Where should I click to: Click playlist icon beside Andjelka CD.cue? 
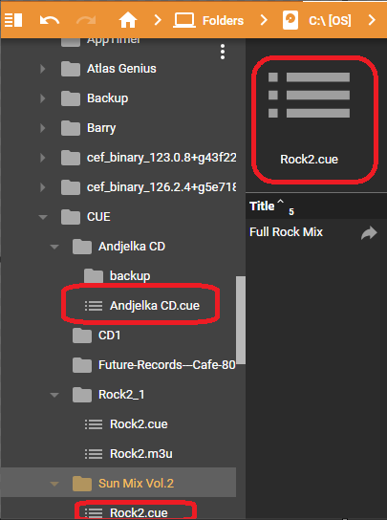(x=94, y=306)
